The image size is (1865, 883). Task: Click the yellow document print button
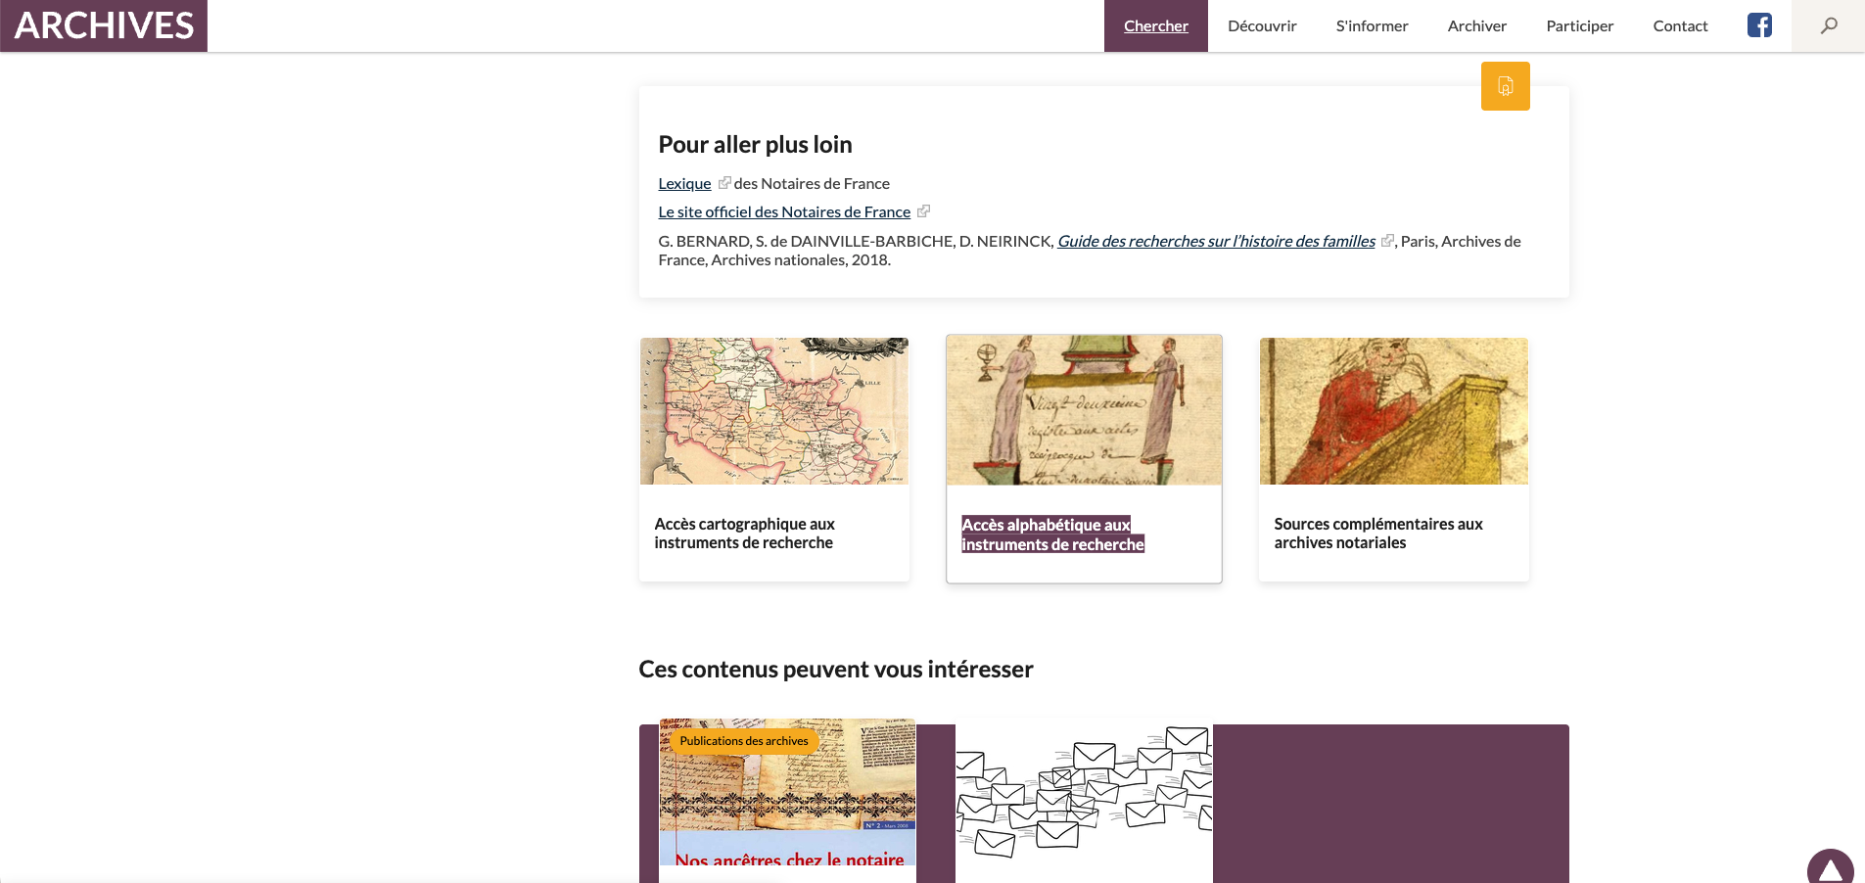coord(1506,86)
